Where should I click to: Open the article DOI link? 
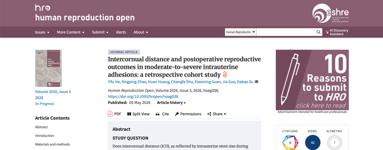[x=143, y=96]
